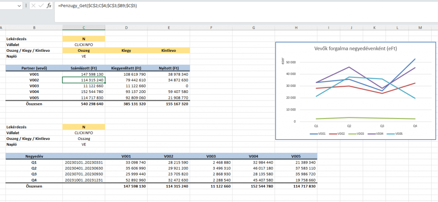438x202 pixels.
Task: Select the V001 legend entry in chart
Action: click(x=319, y=134)
